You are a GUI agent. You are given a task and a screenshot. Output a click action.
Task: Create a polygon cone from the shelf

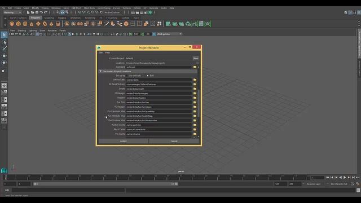tap(32, 24)
